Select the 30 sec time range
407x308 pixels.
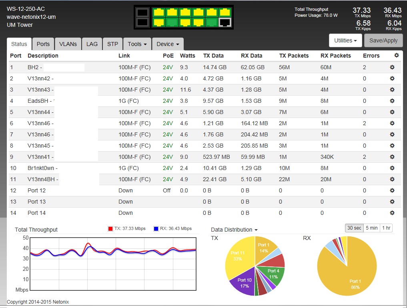pos(354,228)
